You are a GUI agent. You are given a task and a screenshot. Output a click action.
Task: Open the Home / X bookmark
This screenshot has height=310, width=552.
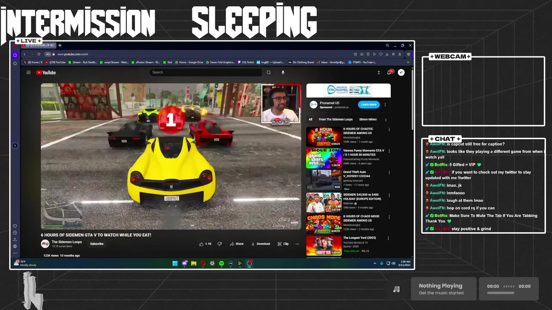[x=33, y=62]
